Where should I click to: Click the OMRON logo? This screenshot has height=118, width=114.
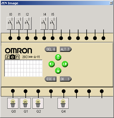18,50
